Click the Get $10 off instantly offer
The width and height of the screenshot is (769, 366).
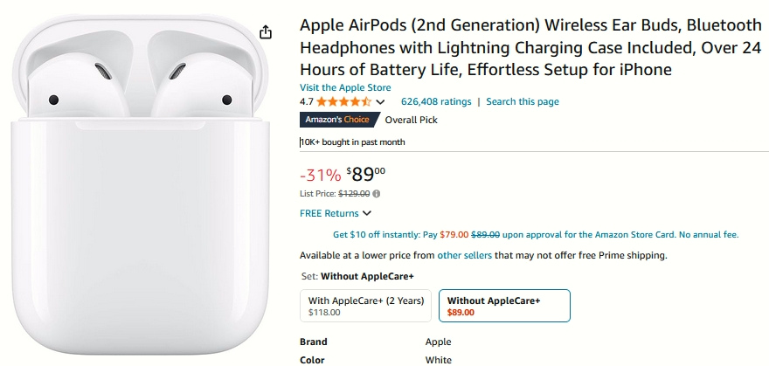pyautogui.click(x=536, y=235)
